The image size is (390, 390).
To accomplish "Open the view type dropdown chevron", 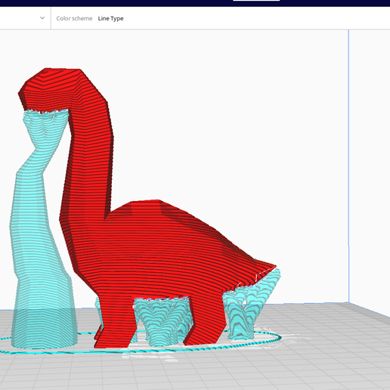I will (42, 18).
